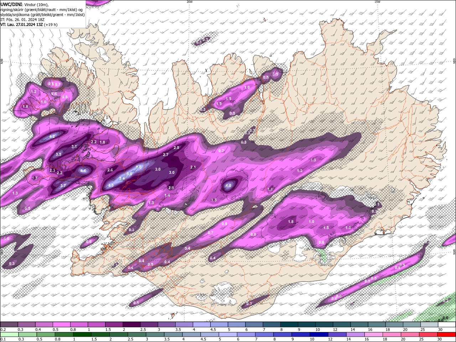Pick the deep navy 10–12 lower legend swatch
Image resolution: width=456 pixels, height=342 pixels.
tap(318, 335)
